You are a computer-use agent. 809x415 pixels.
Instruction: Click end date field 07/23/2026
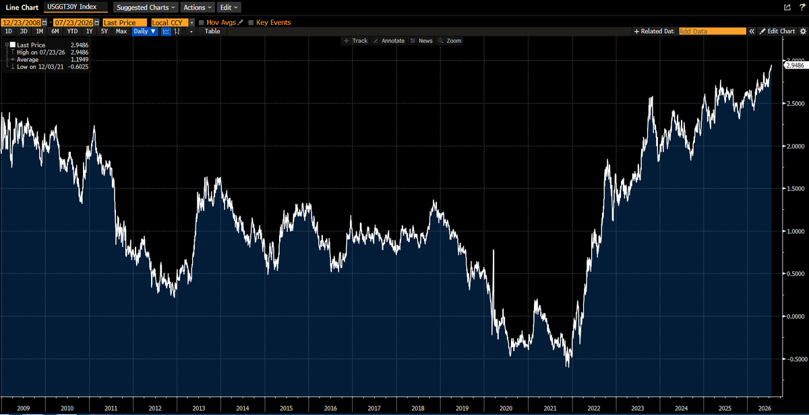(73, 22)
